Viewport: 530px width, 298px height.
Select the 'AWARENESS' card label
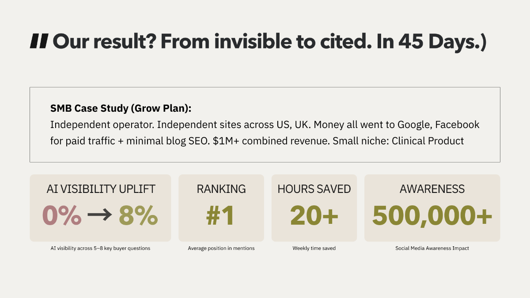click(x=432, y=189)
